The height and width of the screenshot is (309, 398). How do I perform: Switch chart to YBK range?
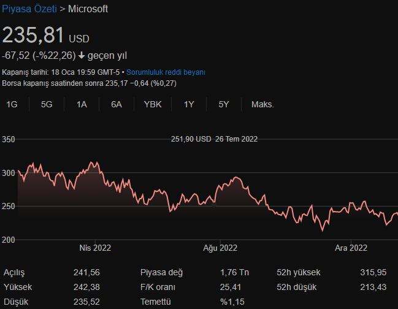[x=153, y=104]
